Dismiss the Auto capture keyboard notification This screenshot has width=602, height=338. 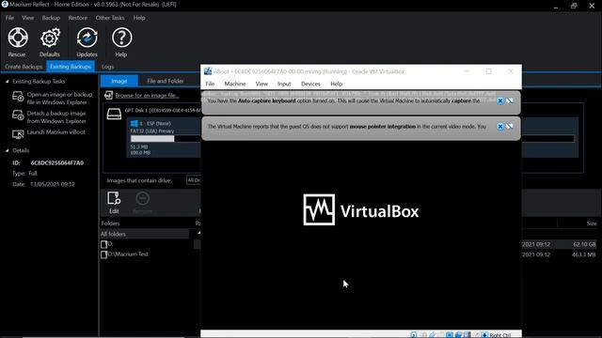pos(499,100)
